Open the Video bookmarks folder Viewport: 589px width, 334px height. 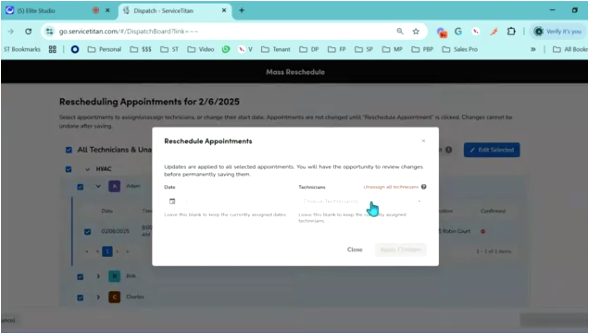click(201, 50)
